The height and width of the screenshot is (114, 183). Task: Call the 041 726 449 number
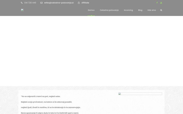[30, 3]
